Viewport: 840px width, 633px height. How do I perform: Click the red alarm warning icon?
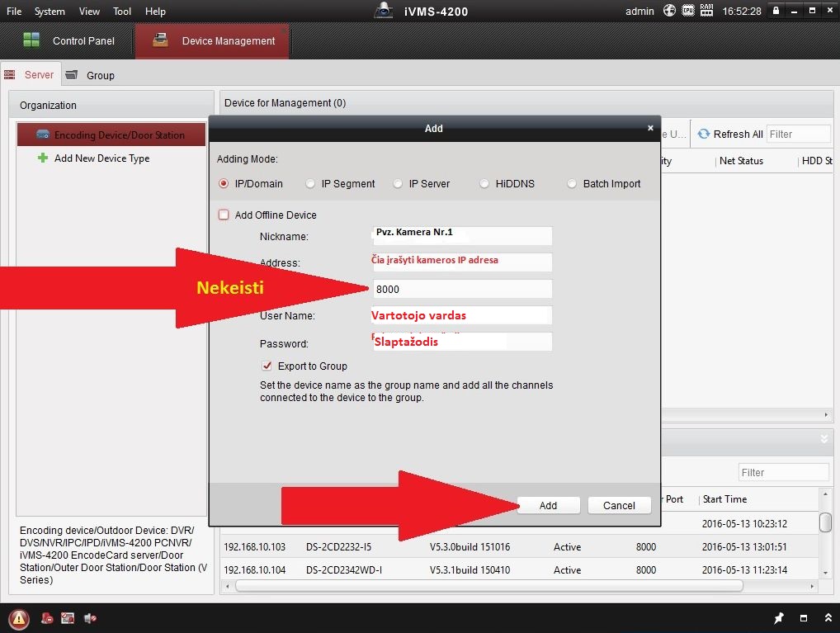tap(19, 619)
